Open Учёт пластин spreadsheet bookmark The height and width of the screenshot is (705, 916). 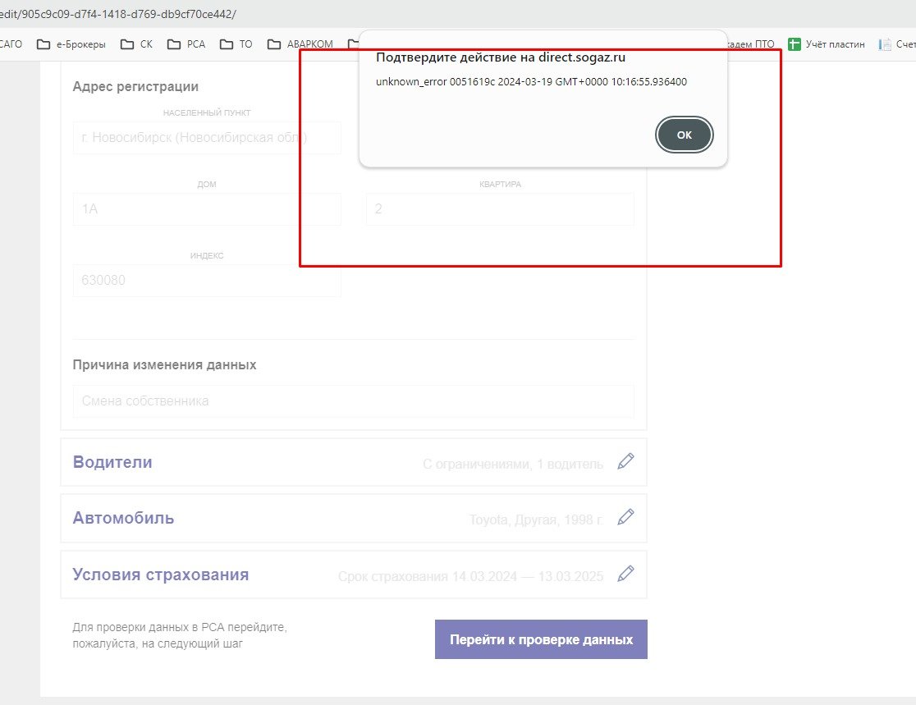point(827,44)
